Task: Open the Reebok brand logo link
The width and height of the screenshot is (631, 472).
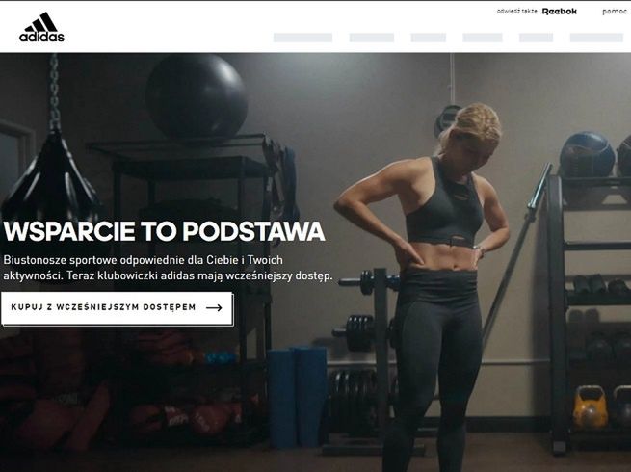Action: coord(560,12)
